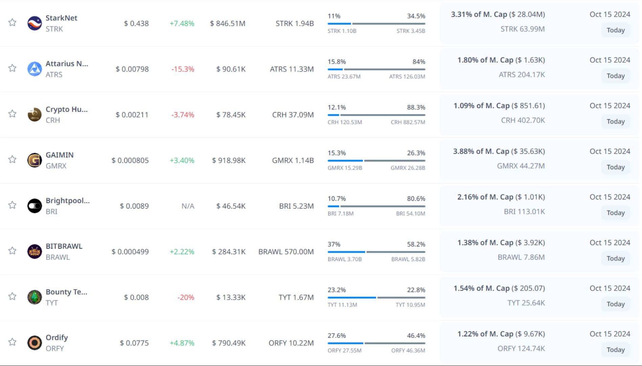The image size is (642, 366).
Task: Click the Crypto Hunters coin logo
Action: click(35, 115)
